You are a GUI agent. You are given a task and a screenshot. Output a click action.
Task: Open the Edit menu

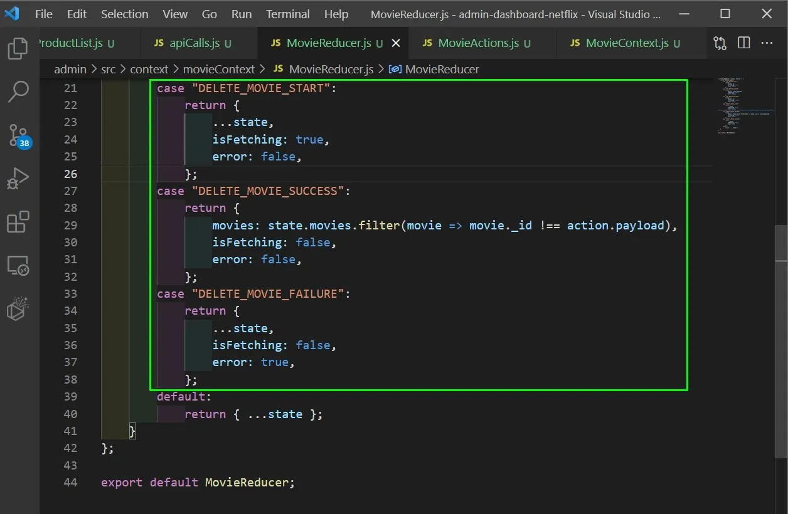point(77,14)
